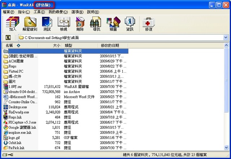Sort by 類型 column header
231x159 pixels.
[80, 46]
